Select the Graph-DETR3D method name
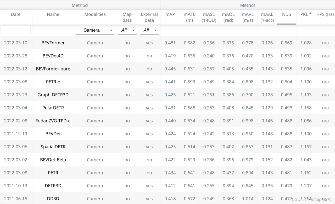Viewport: 335px width, 204px height. 53,95
